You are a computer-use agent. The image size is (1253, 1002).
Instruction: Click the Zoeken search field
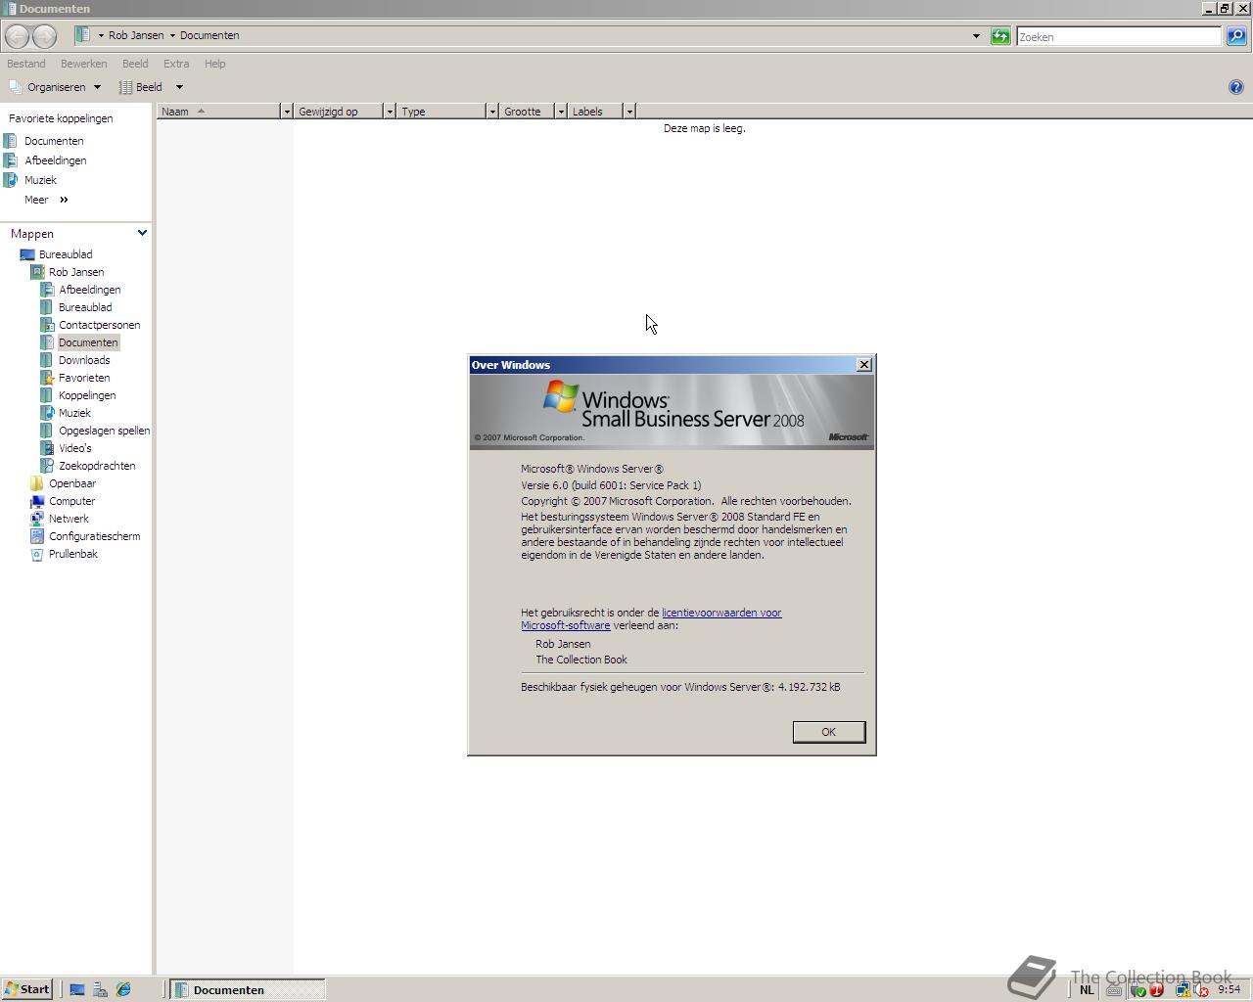click(x=1119, y=36)
